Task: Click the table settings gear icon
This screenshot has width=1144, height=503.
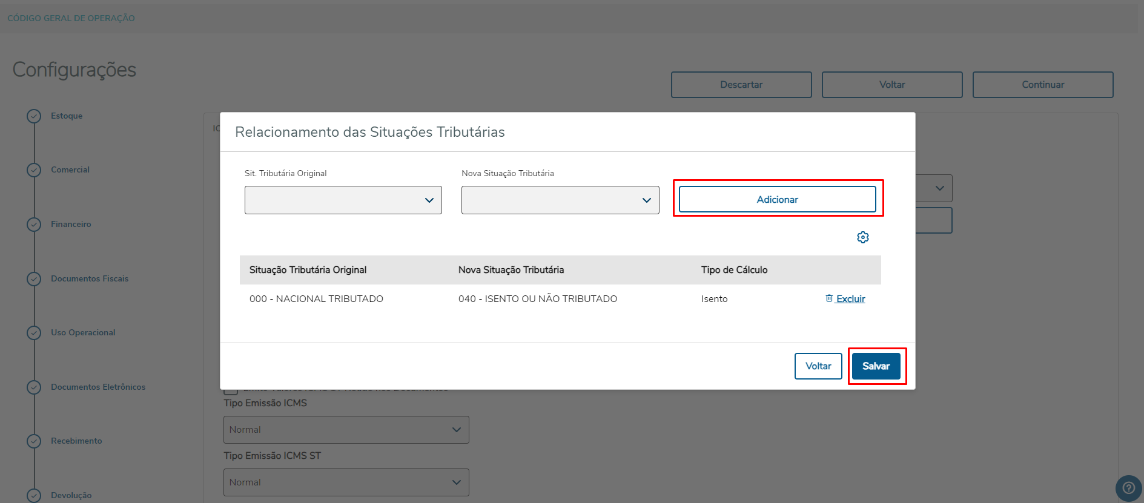Action: point(863,237)
